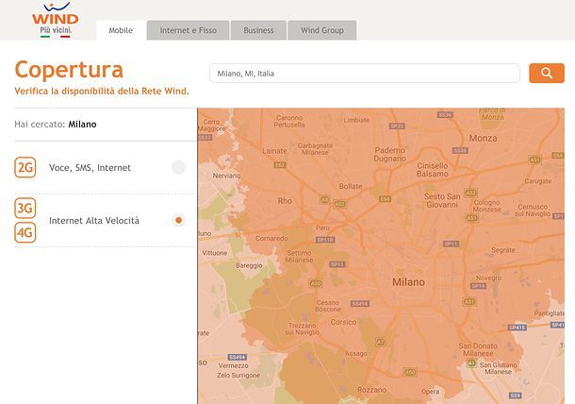Click Cornaredo label on the map

271,239
